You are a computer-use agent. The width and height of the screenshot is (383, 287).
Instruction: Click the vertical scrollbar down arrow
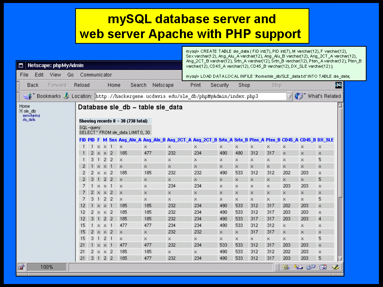pos(340,259)
